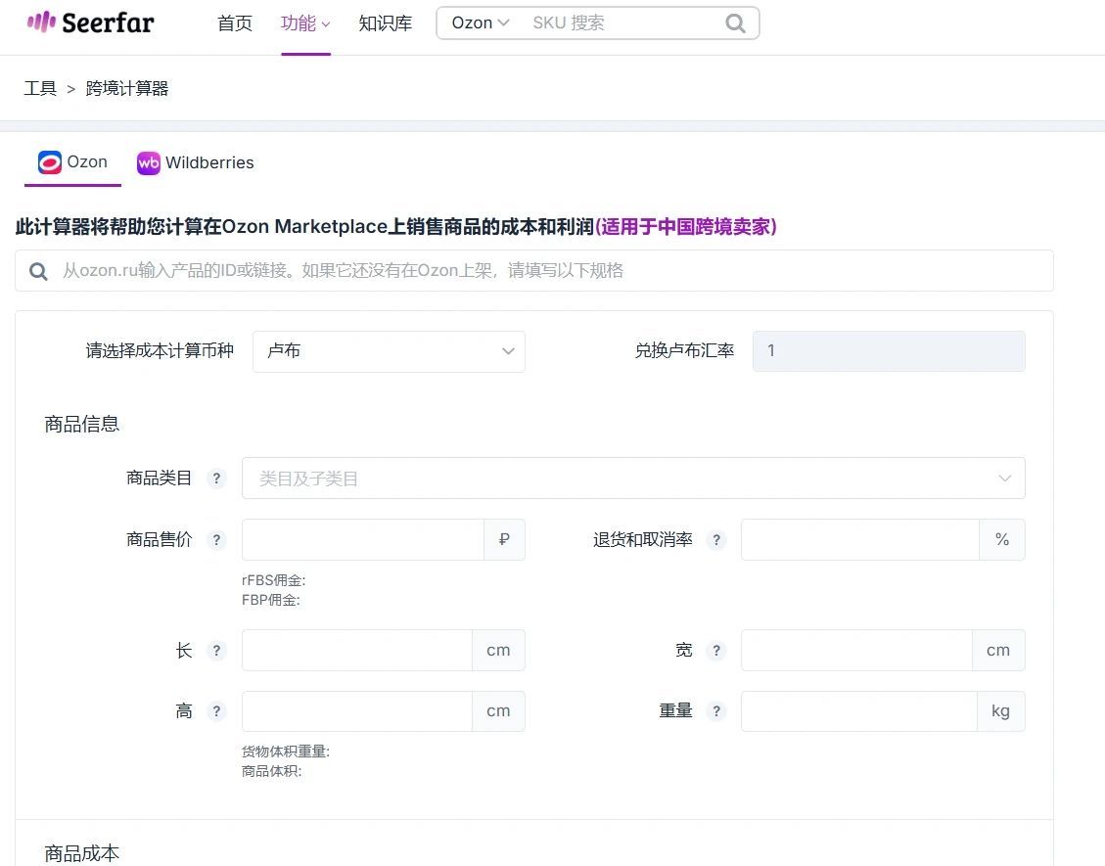
Task: Click the help icon beside 宽
Action: tap(716, 651)
